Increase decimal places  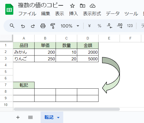[x=120, y=26]
